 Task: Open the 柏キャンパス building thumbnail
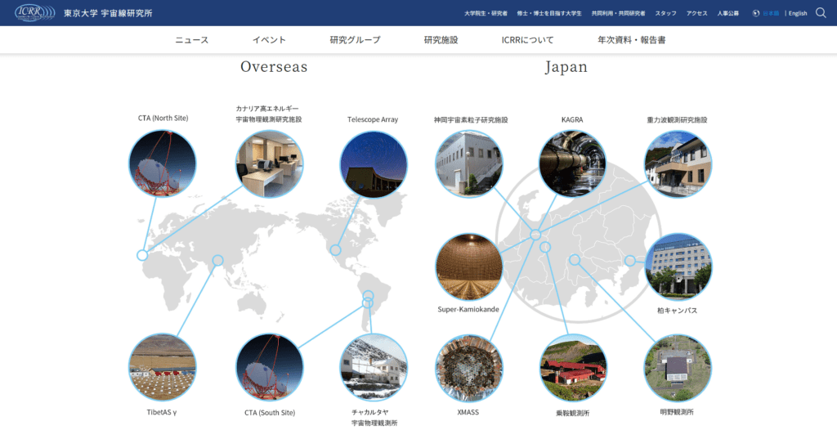pos(678,267)
